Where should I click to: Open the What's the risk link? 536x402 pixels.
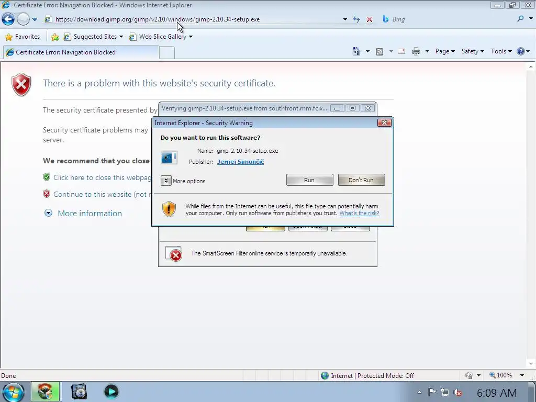[x=359, y=213]
